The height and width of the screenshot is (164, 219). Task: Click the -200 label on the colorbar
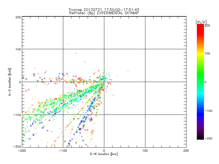(x=208, y=138)
